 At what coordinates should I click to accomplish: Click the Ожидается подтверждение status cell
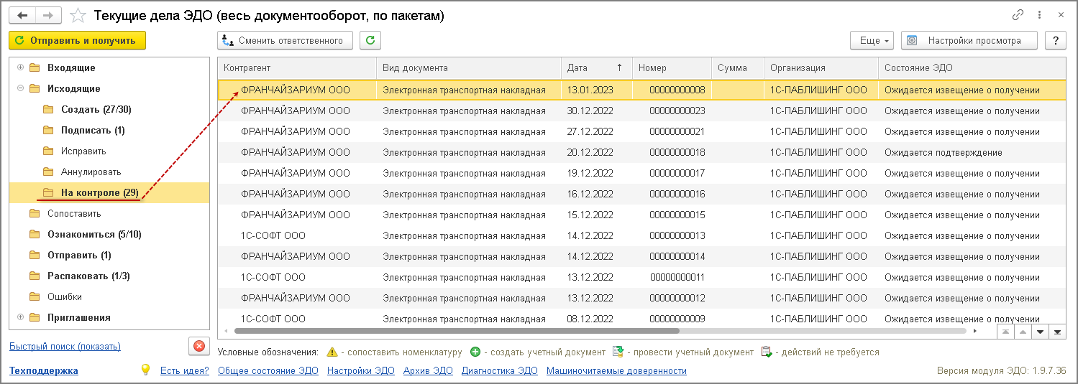pos(972,152)
